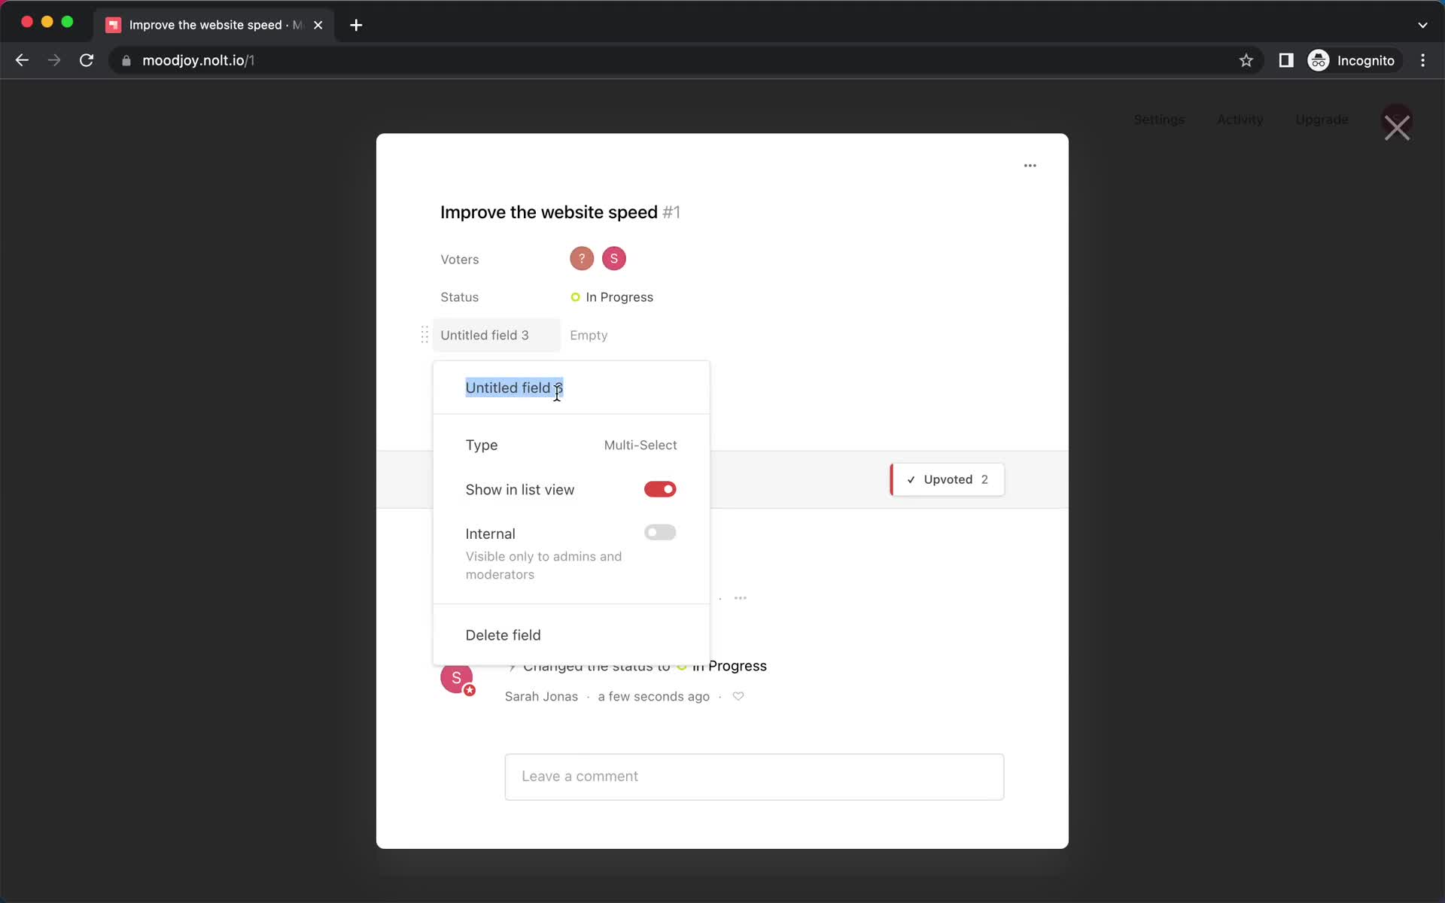
Task: Click the unknown voter purple icon
Action: tap(582, 258)
